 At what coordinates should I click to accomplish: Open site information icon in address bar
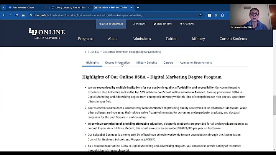coord(31,15)
